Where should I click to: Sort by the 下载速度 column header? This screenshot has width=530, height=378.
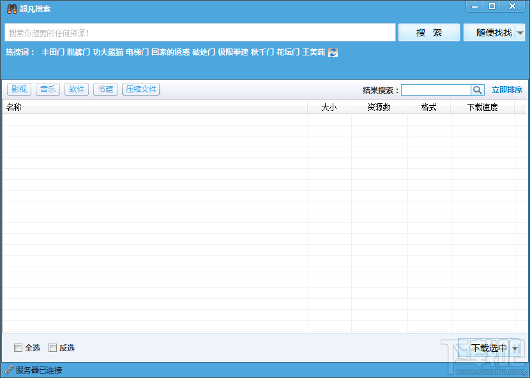(x=482, y=107)
